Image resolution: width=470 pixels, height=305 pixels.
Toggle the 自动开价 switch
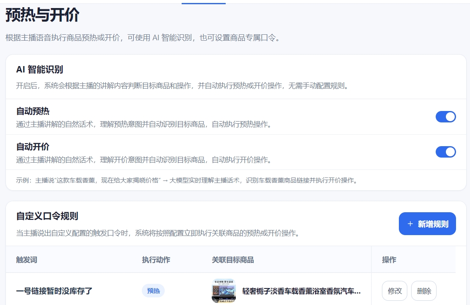click(445, 152)
